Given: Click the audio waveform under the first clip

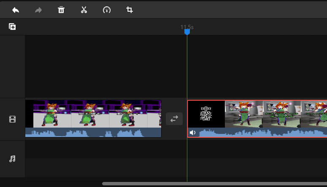Looking at the screenshot, I should (93, 133).
